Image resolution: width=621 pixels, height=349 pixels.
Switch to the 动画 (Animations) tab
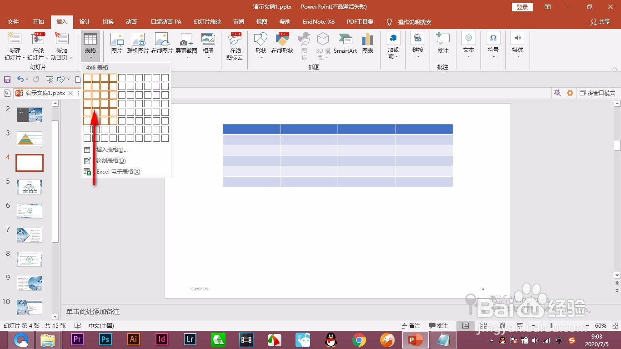pyautogui.click(x=131, y=22)
